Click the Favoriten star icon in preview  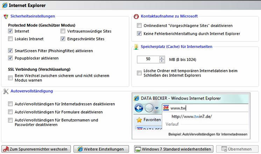click(139, 120)
